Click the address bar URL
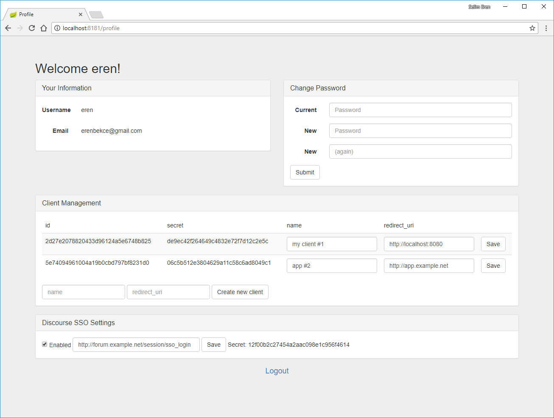Viewport: 554px width, 418px height. tap(91, 28)
